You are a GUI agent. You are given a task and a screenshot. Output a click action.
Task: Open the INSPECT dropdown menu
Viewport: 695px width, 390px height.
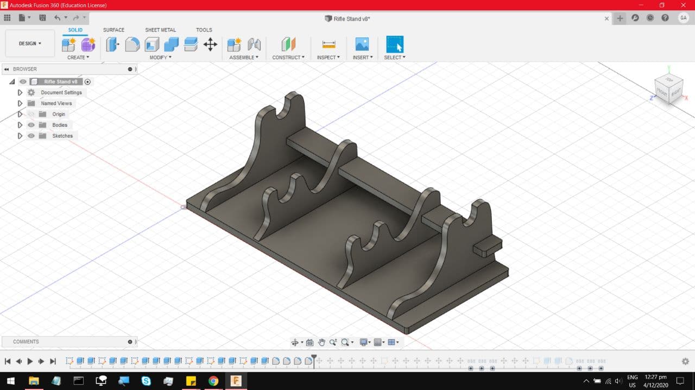pos(328,57)
